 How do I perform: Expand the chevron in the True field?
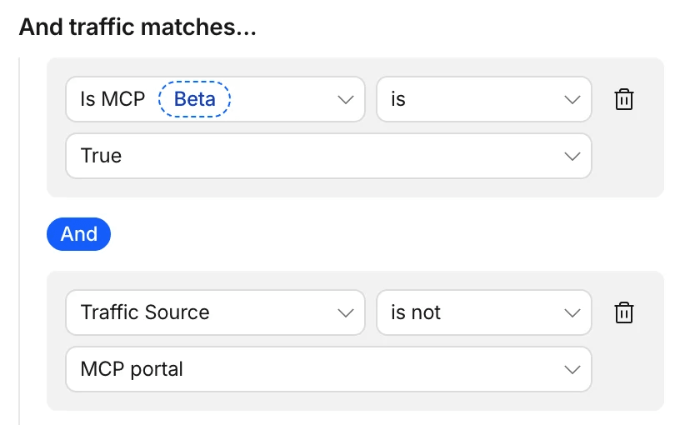572,157
